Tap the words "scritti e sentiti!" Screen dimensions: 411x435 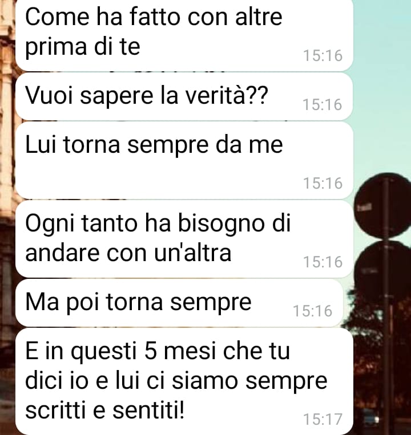click(104, 410)
